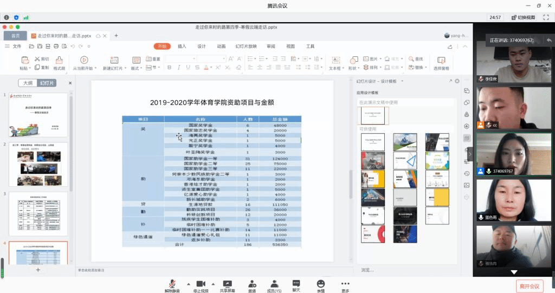Toggle the camera with 停止视频
The height and width of the screenshot is (293, 555).
tap(201, 287)
